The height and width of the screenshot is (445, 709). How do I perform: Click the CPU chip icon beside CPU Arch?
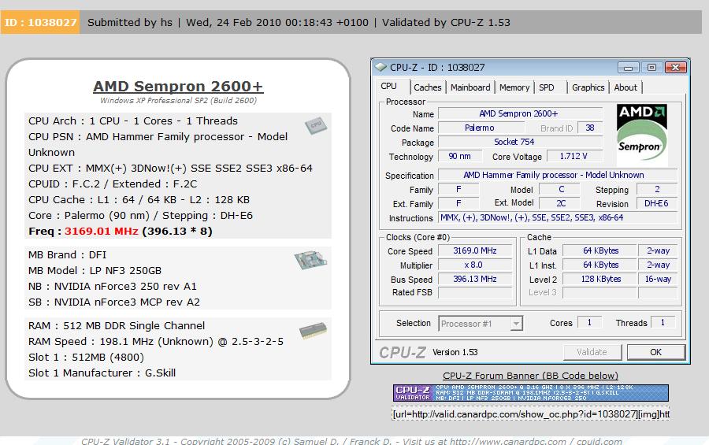coord(316,124)
